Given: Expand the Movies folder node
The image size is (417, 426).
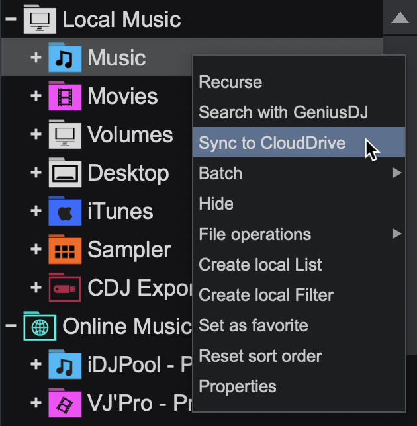Looking at the screenshot, I should (36, 97).
